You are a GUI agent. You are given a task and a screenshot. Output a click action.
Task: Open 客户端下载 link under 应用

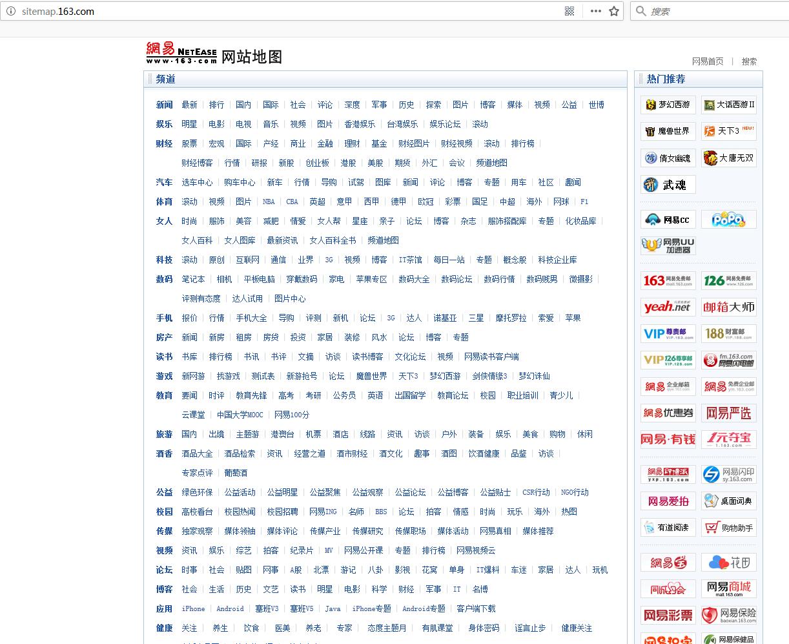click(x=476, y=608)
